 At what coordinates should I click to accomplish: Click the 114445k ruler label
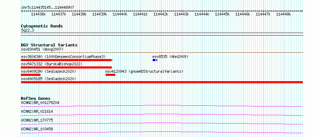pyautogui.click(x=222, y=14)
